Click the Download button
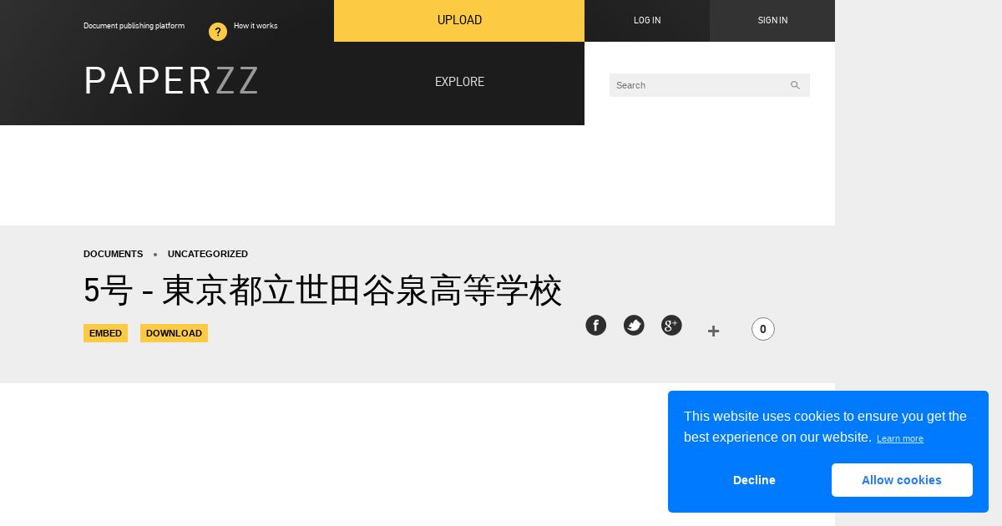Screen dimensions: 1002x526 [174, 333]
